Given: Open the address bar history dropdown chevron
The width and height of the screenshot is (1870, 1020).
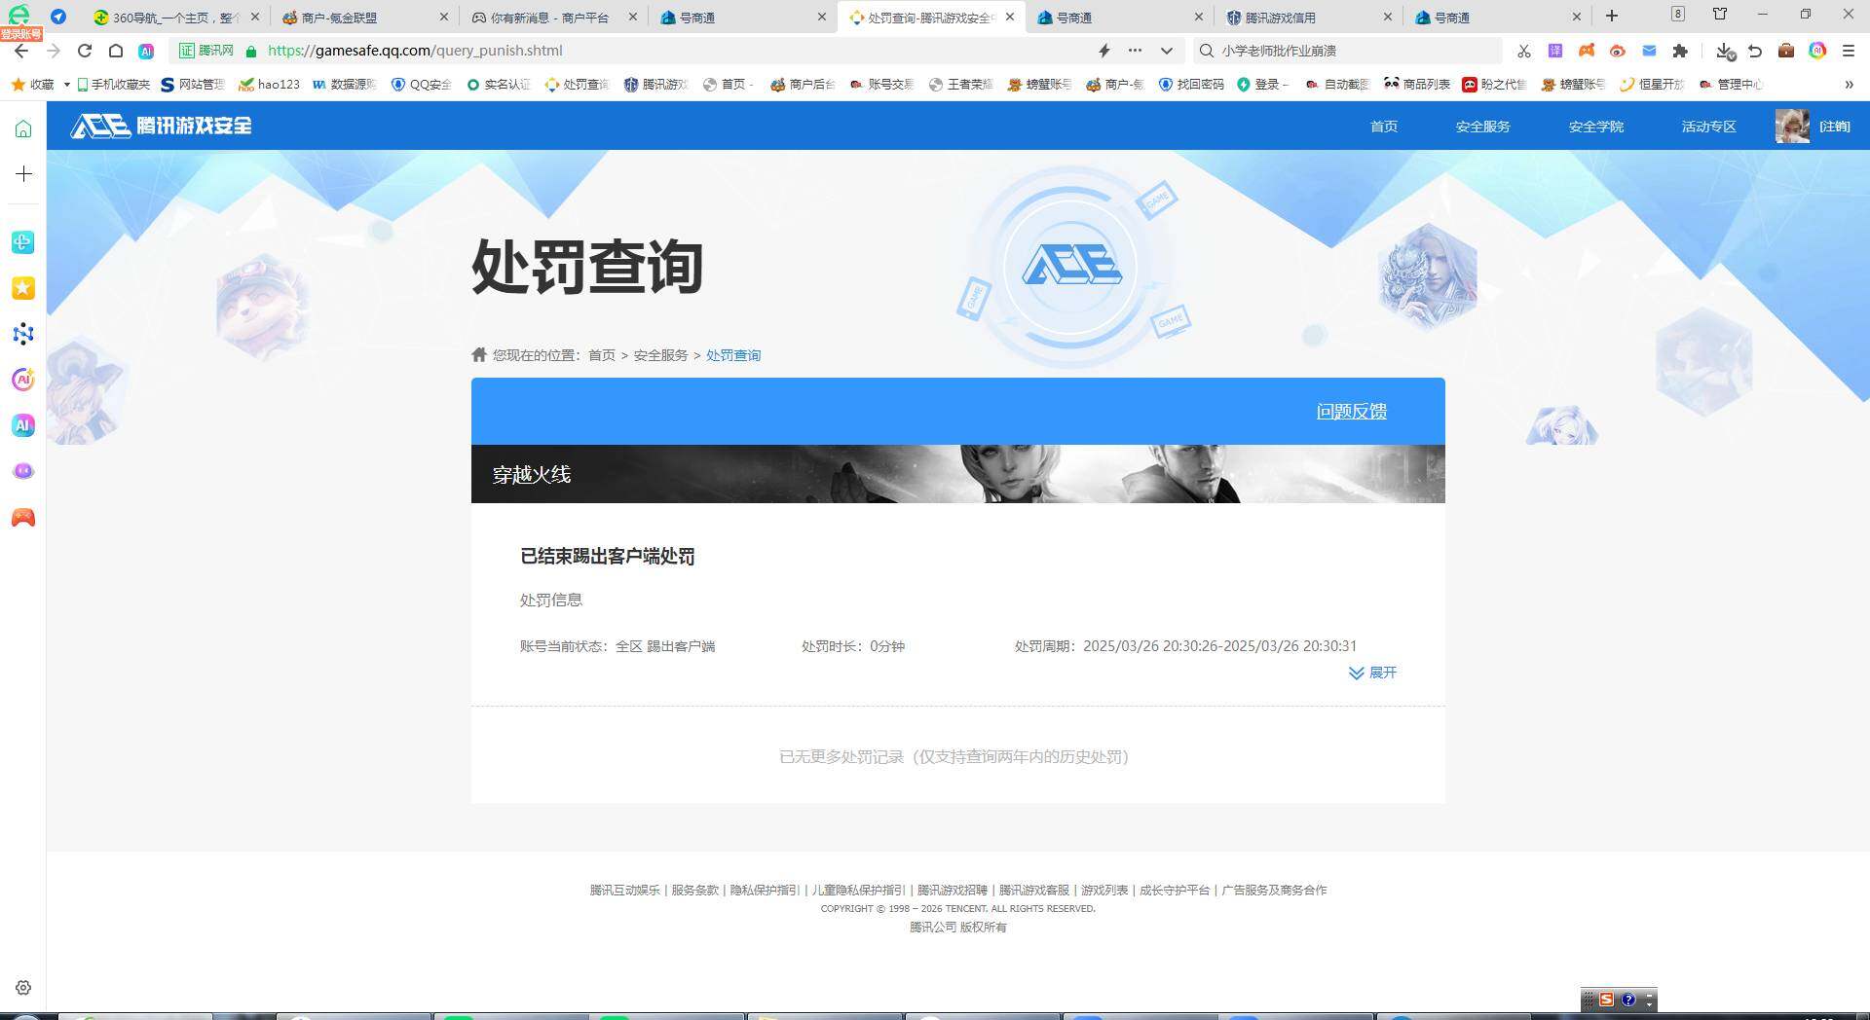Looking at the screenshot, I should click(1165, 51).
